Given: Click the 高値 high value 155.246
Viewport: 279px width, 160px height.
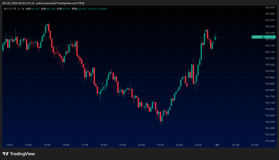Looking at the screenshot, I should [50, 9].
